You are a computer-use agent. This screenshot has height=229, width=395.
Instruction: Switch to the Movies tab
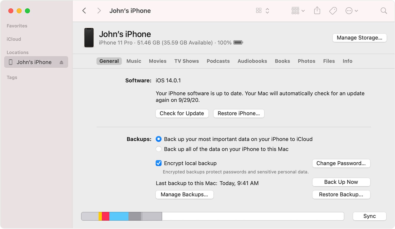tap(158, 61)
